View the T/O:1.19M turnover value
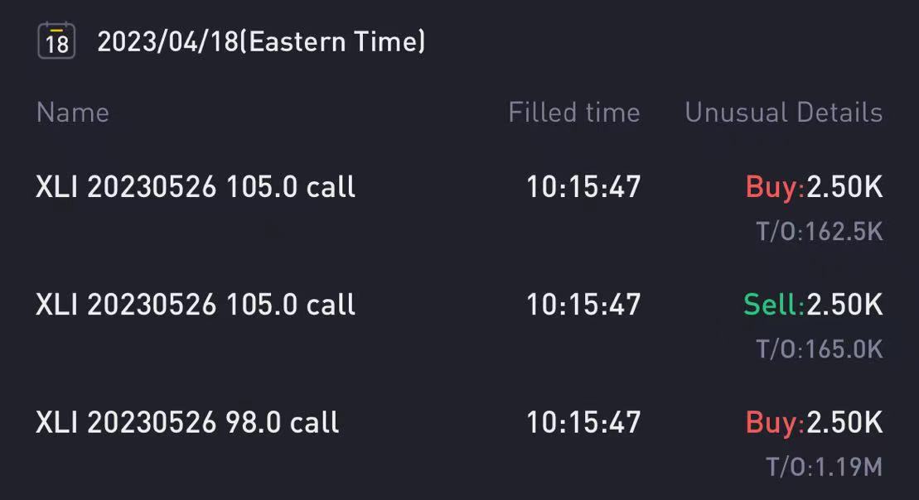919x500 pixels. 824,467
